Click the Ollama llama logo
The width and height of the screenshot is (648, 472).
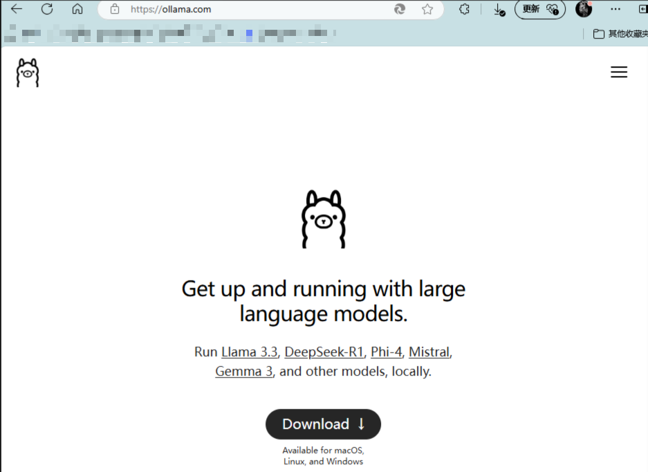(x=27, y=72)
